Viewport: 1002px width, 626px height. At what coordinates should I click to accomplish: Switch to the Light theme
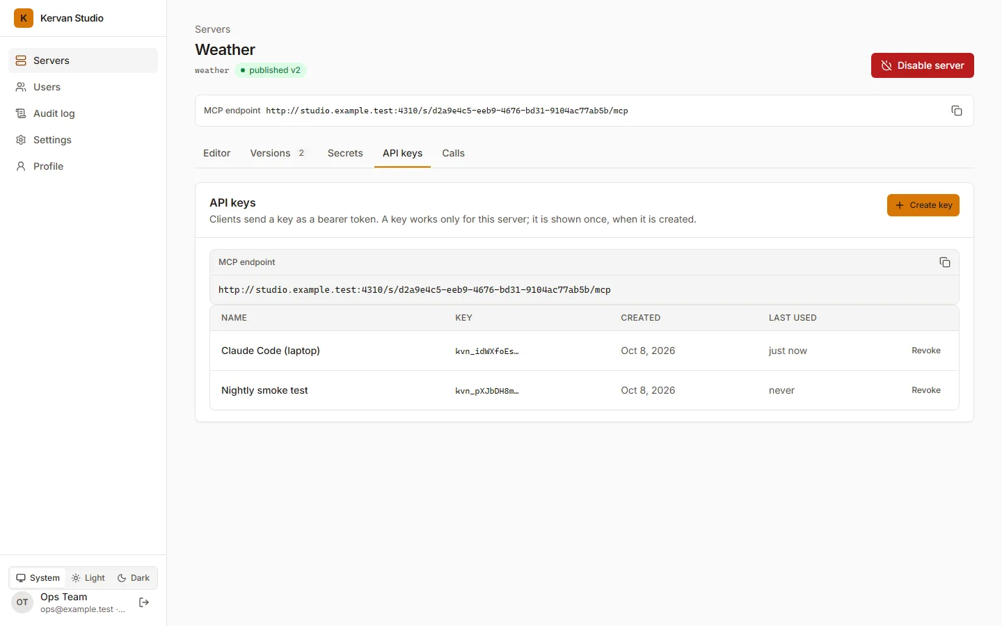pos(88,578)
